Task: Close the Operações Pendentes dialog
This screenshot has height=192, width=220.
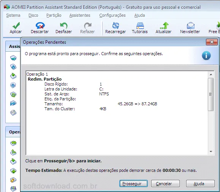Action: tap(212, 42)
